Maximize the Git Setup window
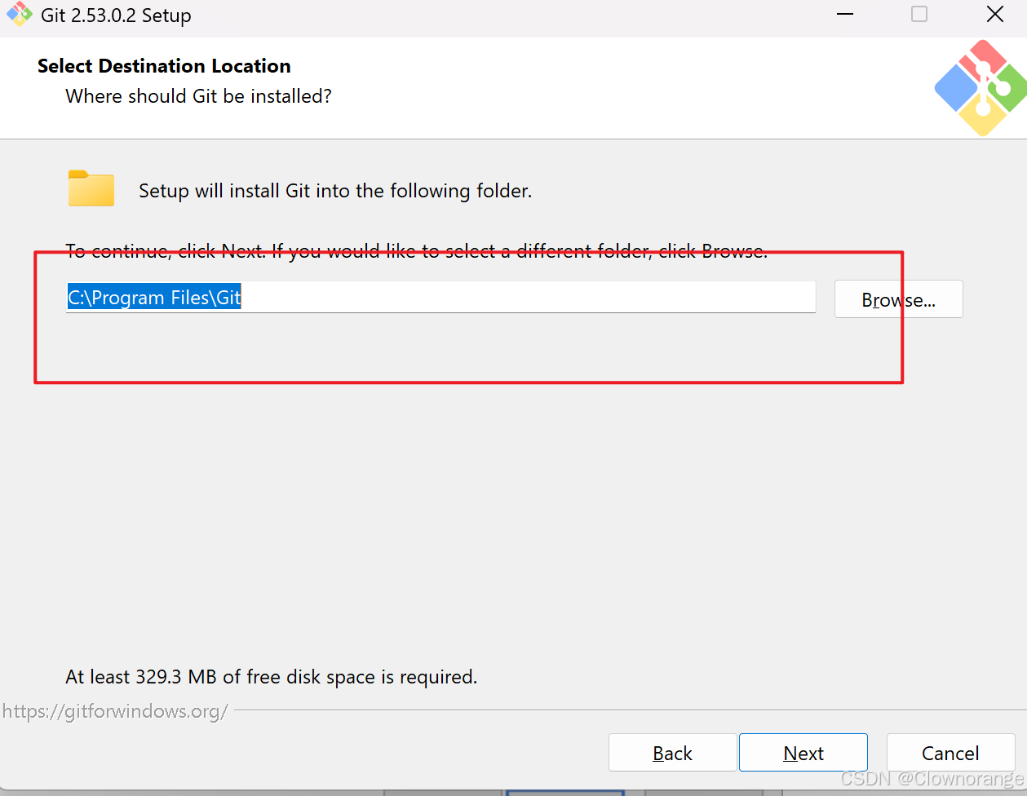 pyautogui.click(x=919, y=15)
